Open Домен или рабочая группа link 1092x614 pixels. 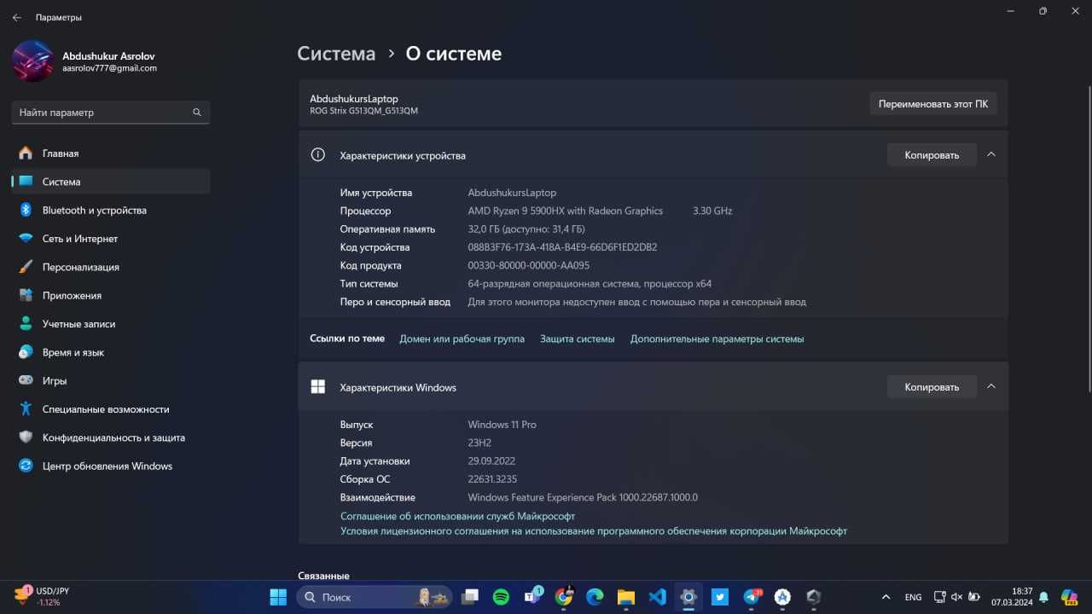pyautogui.click(x=462, y=339)
